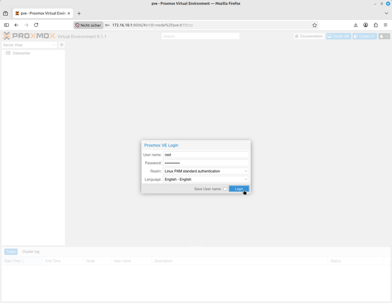Toggle the Firefox sidebar icon

tap(7, 25)
